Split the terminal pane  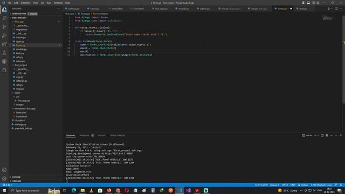pyautogui.click(x=322, y=135)
